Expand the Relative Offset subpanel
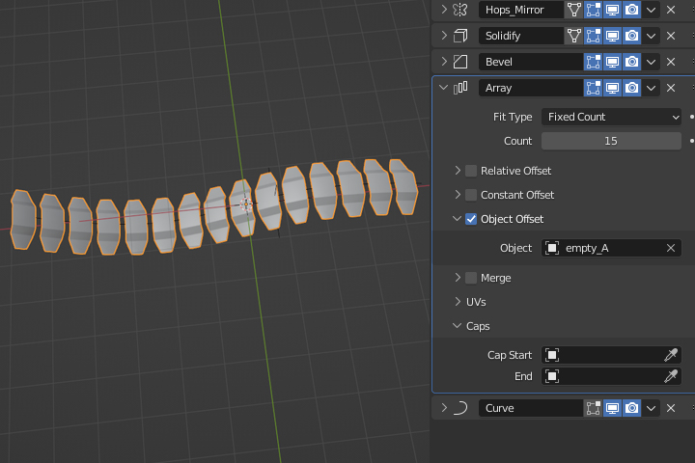Screen dimensions: 695x463 (458, 171)
